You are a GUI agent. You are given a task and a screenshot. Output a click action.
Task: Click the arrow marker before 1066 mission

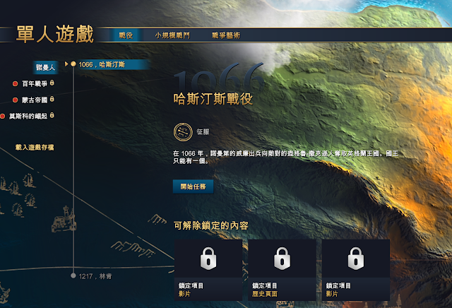click(66, 64)
